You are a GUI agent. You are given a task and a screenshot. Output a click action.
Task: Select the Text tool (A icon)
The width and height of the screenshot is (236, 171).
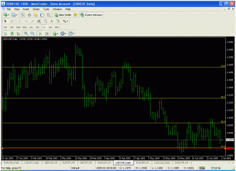pyautogui.click(x=52, y=21)
